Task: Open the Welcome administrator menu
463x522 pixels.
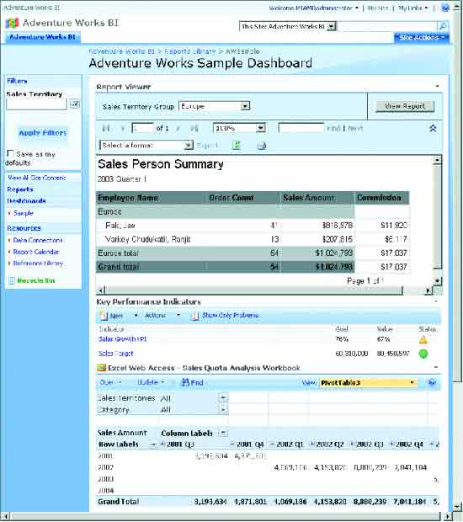Action: 313,8
